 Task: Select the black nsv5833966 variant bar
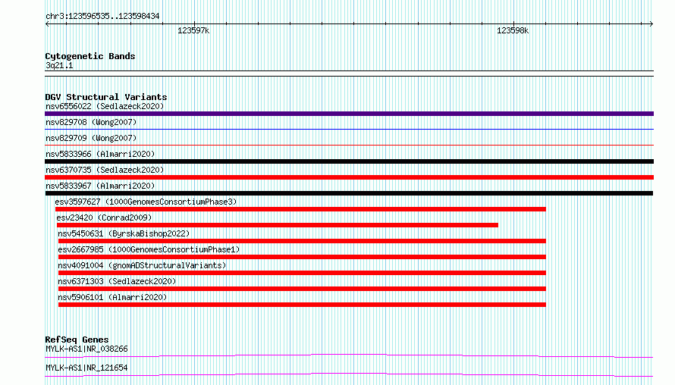pyautogui.click(x=349, y=161)
